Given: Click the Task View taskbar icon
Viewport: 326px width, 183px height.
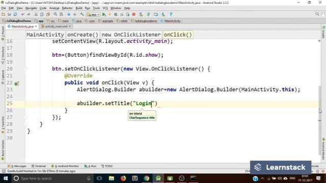Looking at the screenshot, I should pyautogui.click(x=100, y=178).
